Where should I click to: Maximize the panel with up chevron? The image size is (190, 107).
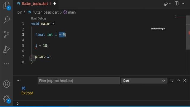click(x=179, y=81)
